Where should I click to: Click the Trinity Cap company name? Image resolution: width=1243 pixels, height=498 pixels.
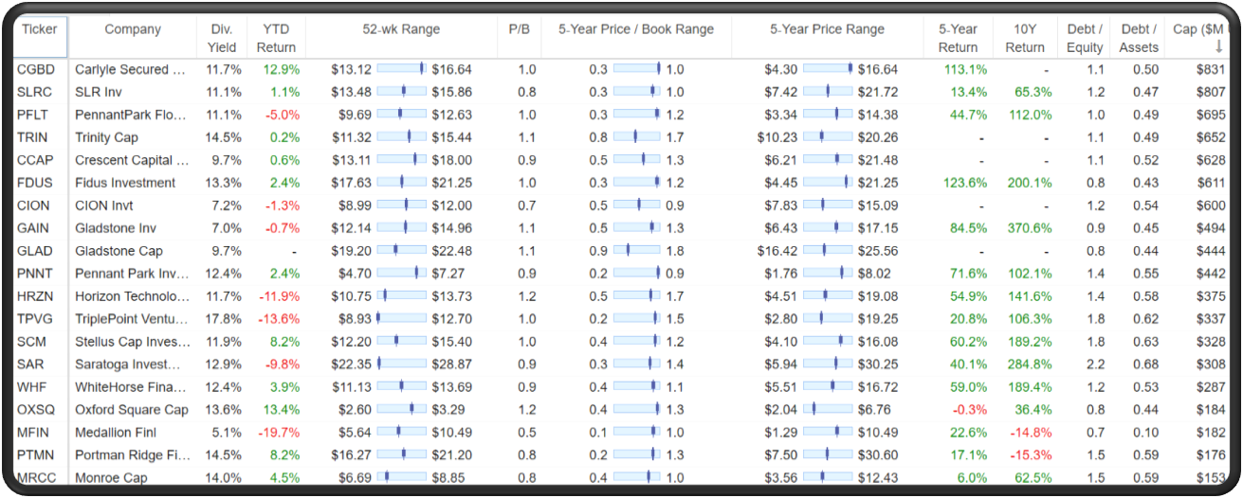pos(106,137)
